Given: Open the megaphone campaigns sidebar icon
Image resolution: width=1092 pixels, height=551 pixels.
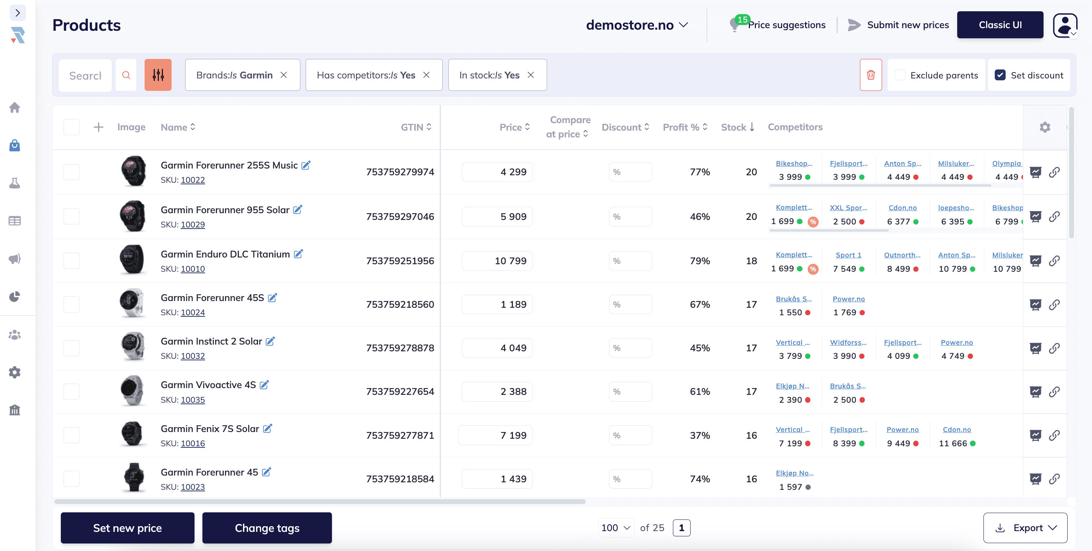Looking at the screenshot, I should [x=14, y=259].
